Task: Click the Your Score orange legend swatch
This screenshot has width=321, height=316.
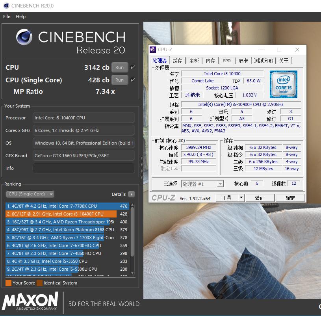Action: click(8, 283)
